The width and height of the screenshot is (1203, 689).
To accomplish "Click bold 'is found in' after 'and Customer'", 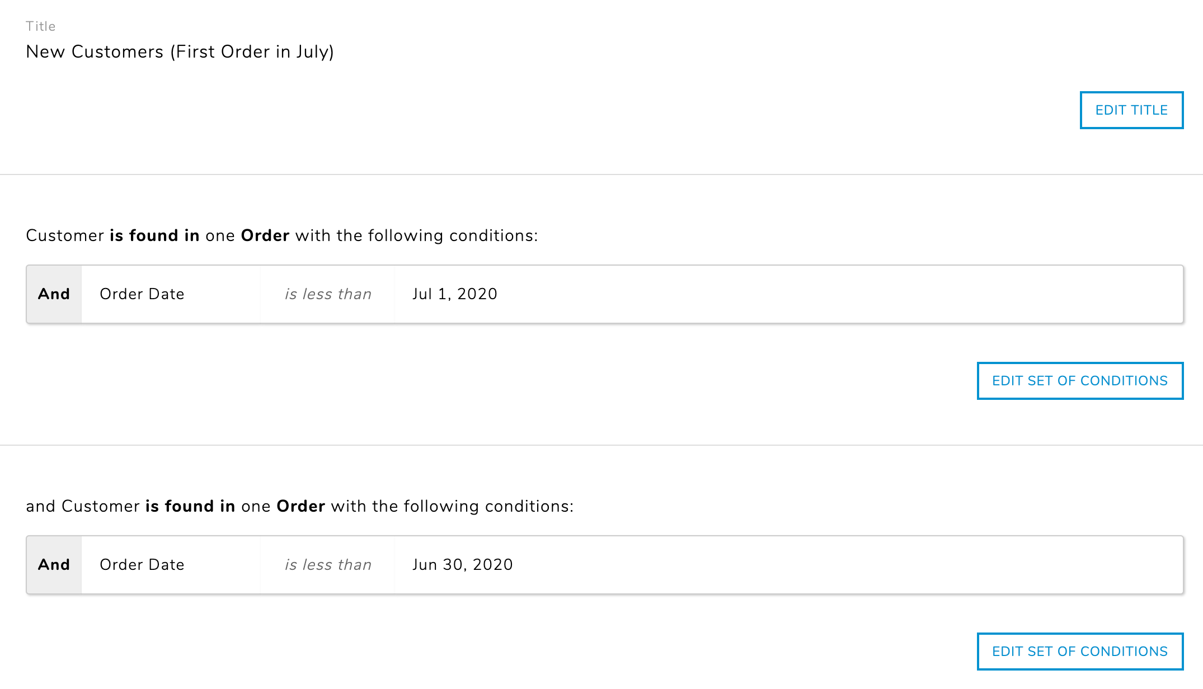I will [x=190, y=506].
